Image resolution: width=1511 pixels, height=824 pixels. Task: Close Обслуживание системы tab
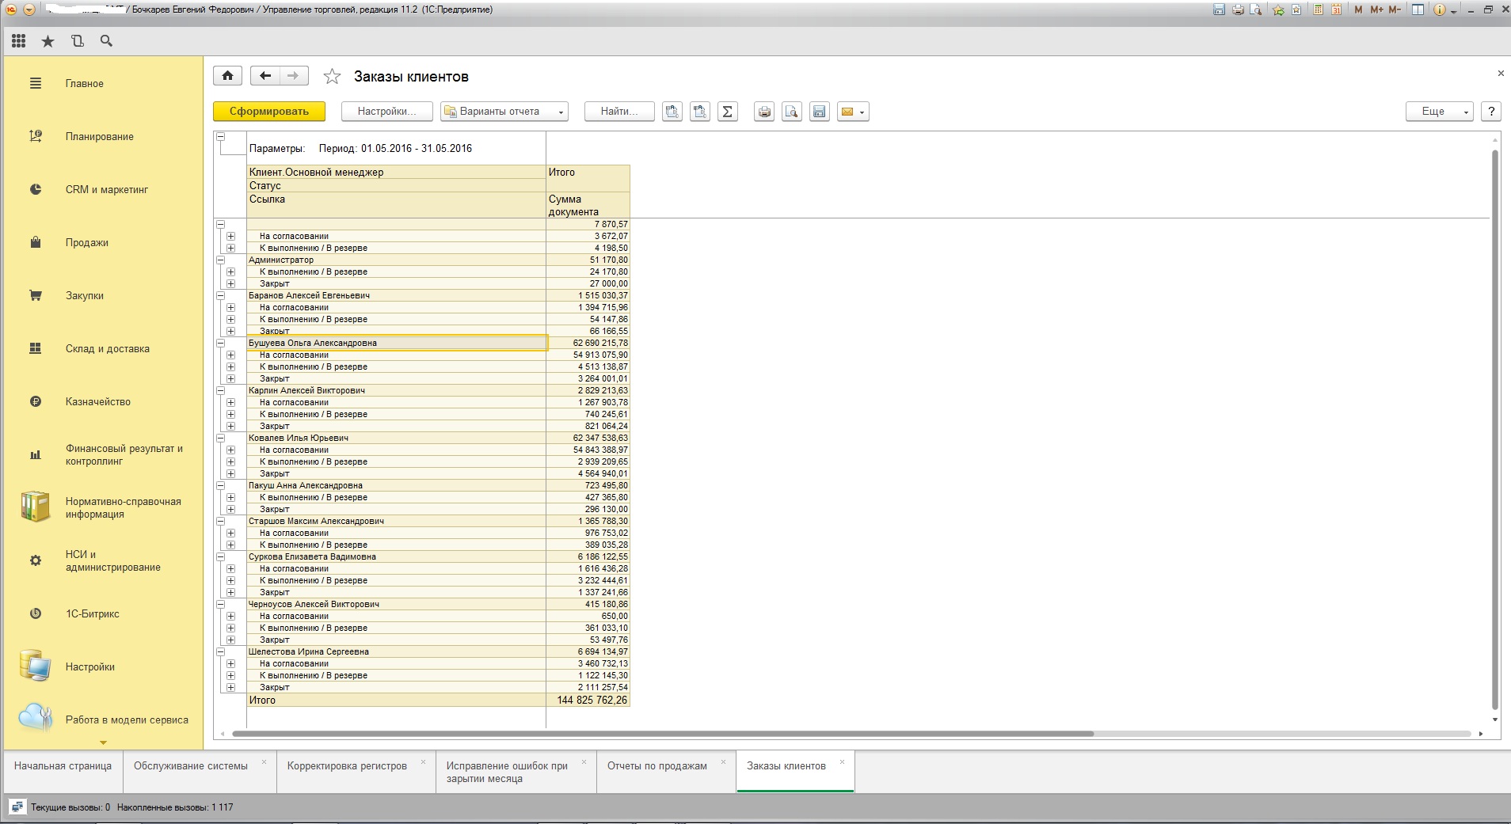tap(264, 762)
